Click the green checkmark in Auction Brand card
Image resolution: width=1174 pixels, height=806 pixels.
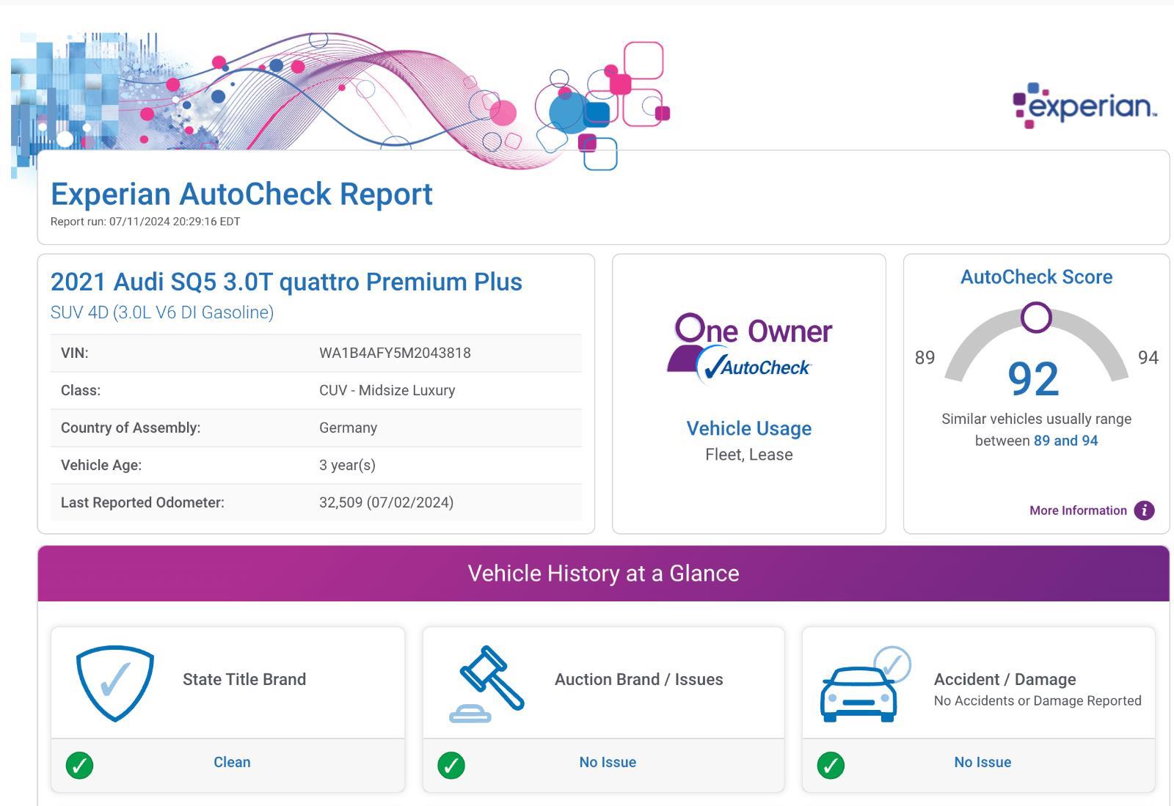[451, 765]
